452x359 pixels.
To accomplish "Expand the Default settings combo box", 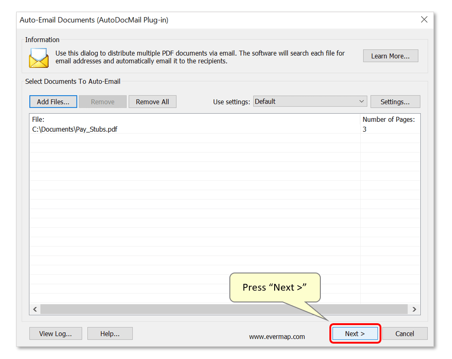I will (362, 101).
